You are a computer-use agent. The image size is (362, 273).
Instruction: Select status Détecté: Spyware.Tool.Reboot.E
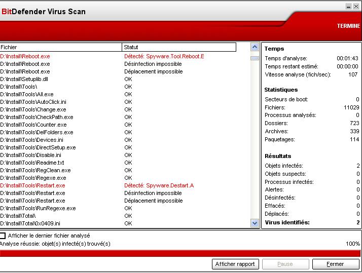pos(164,57)
